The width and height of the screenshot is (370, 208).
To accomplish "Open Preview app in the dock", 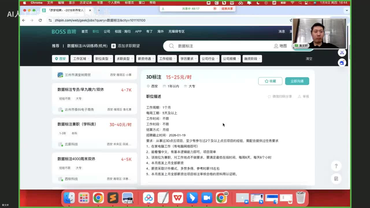I will coord(127,198).
